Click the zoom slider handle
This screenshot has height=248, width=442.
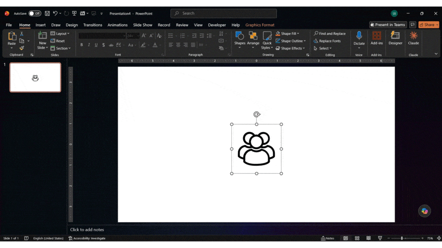point(402,238)
